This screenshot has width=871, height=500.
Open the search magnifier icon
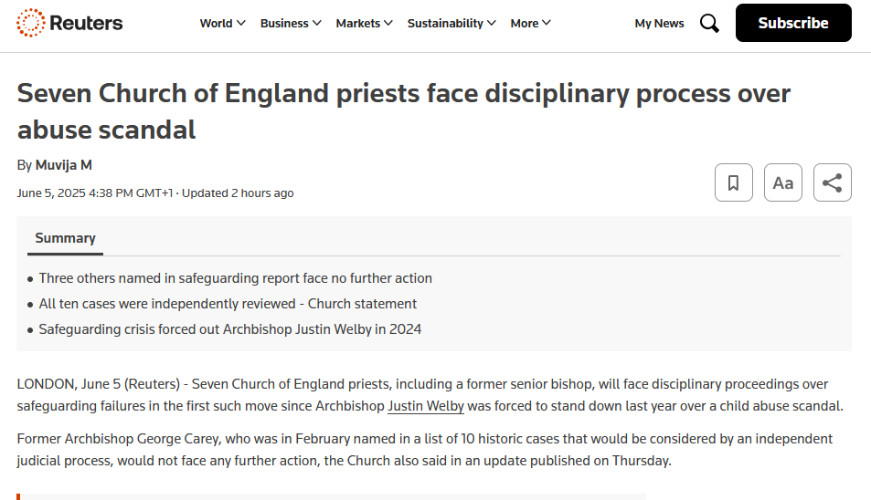709,24
